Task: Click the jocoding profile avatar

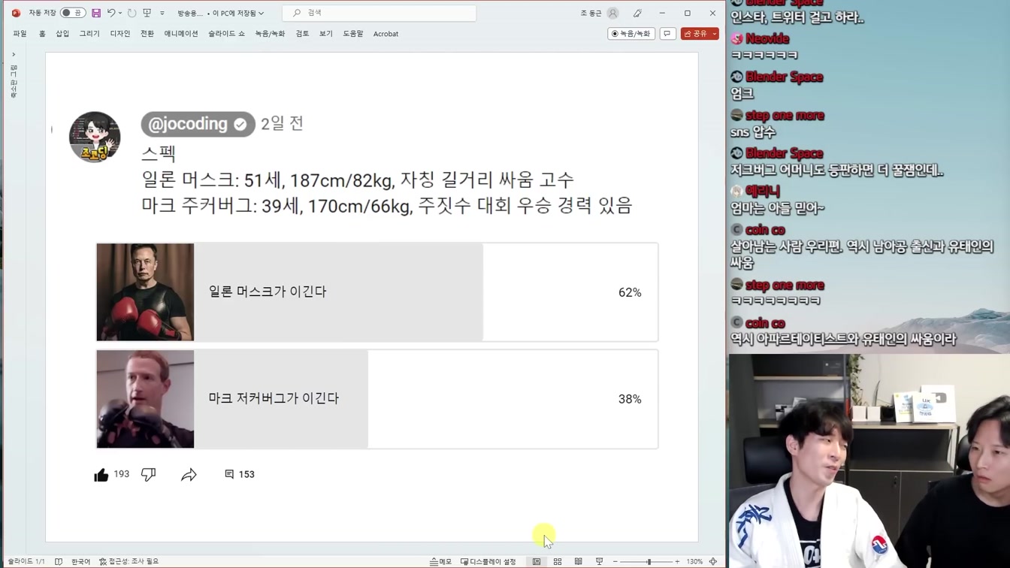Action: [x=95, y=137]
